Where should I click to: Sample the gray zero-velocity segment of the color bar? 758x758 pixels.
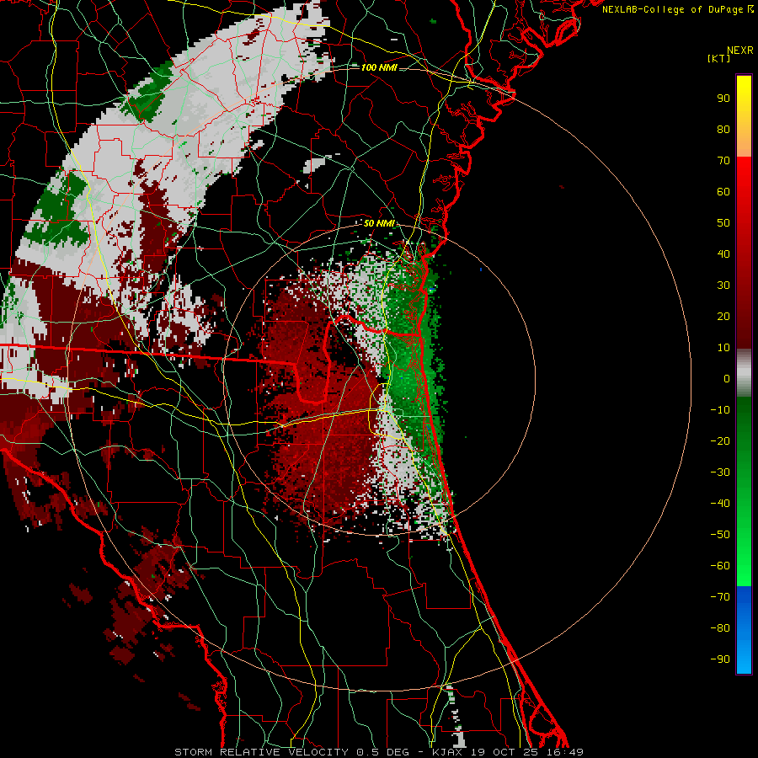744,373
